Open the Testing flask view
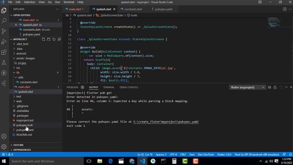293x165 pixels. [4, 62]
